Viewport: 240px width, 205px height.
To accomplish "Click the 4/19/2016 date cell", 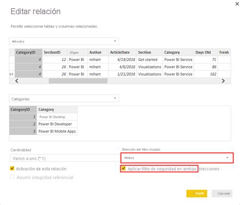I will (x=123, y=60).
